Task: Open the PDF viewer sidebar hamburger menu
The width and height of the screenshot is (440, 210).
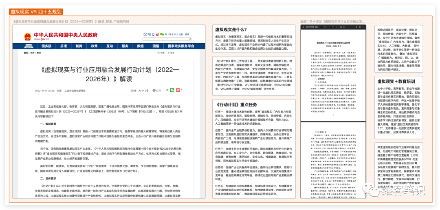Action: click(x=304, y=27)
